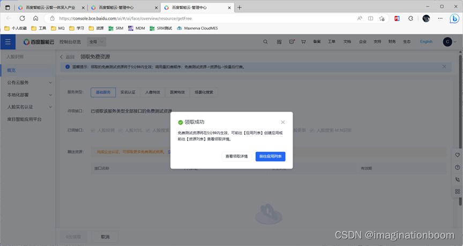Select 基础服务 service type tab

pos(103,92)
